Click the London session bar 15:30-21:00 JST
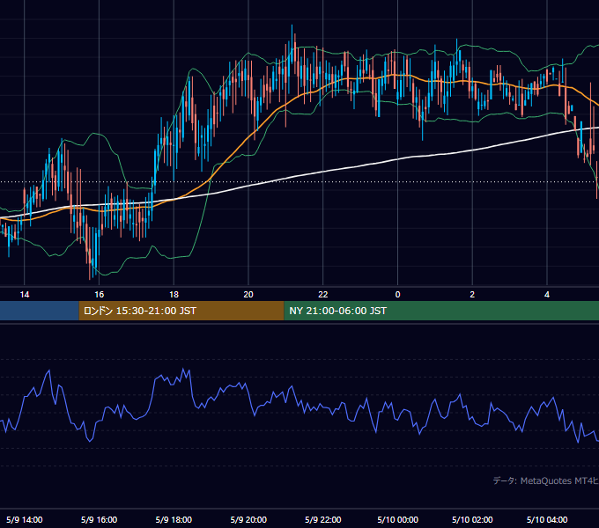599x528 pixels. pos(181,311)
